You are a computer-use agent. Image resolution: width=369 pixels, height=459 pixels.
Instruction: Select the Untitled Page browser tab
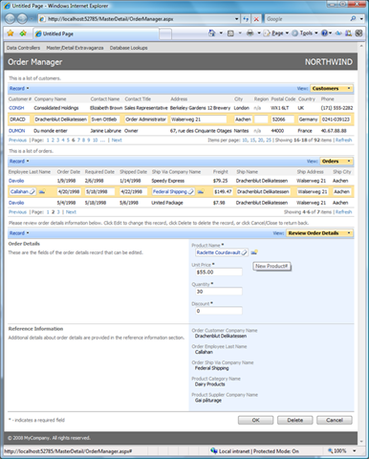pos(96,33)
